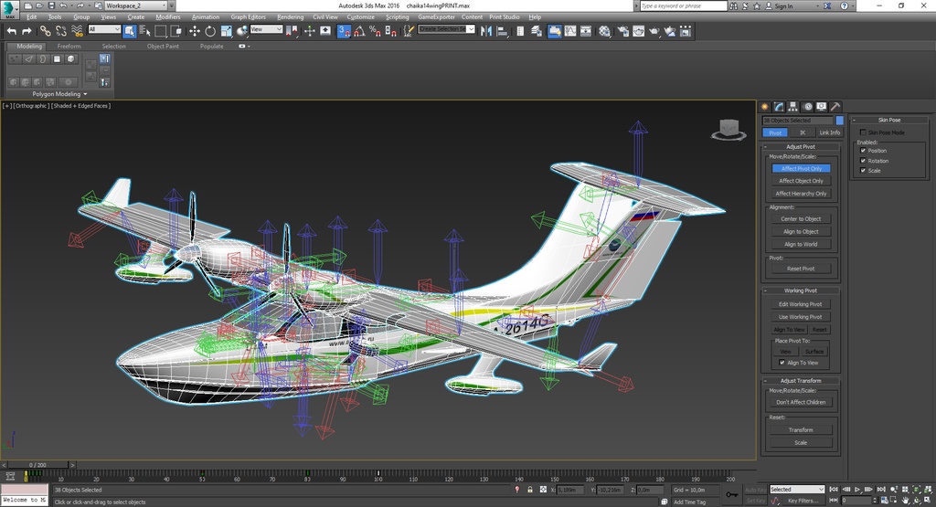Open the Curve Editor icon

[x=570, y=31]
